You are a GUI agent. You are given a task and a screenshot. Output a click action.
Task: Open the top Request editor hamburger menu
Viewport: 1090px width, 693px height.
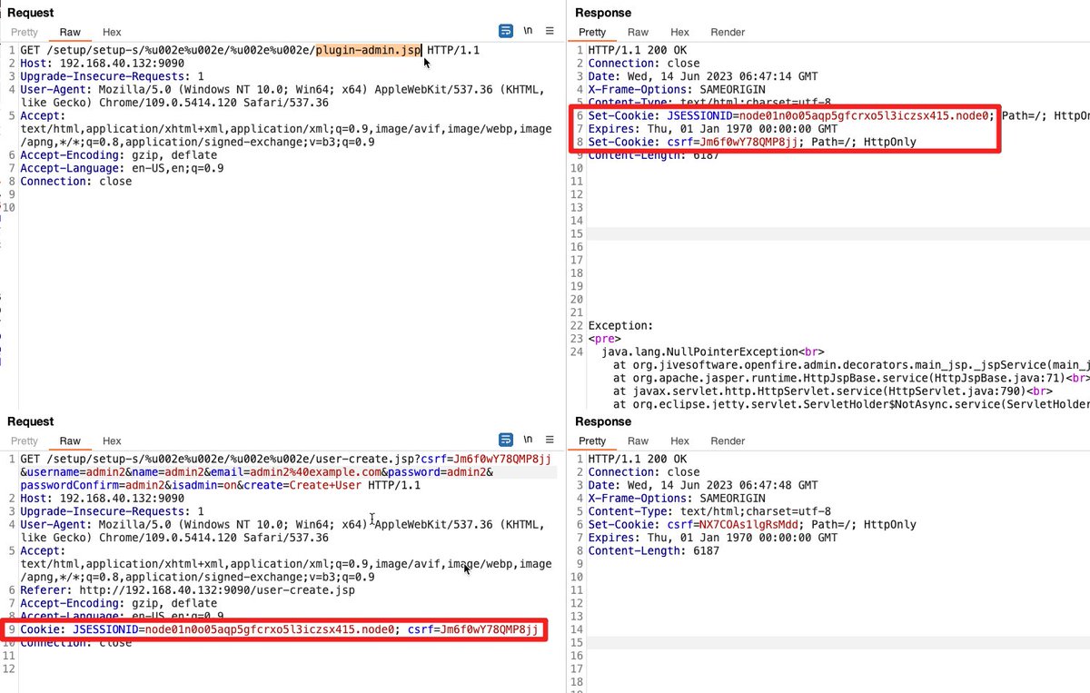550,30
